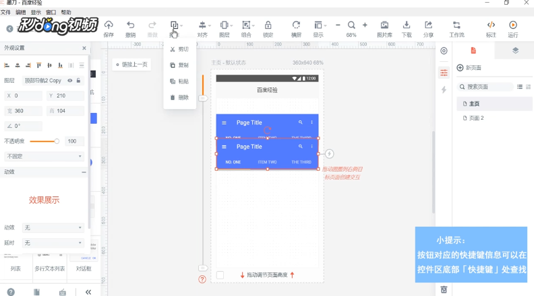The image size is (534, 296).
Task: Click the 搜索页面 search field
Action: click(x=485, y=87)
